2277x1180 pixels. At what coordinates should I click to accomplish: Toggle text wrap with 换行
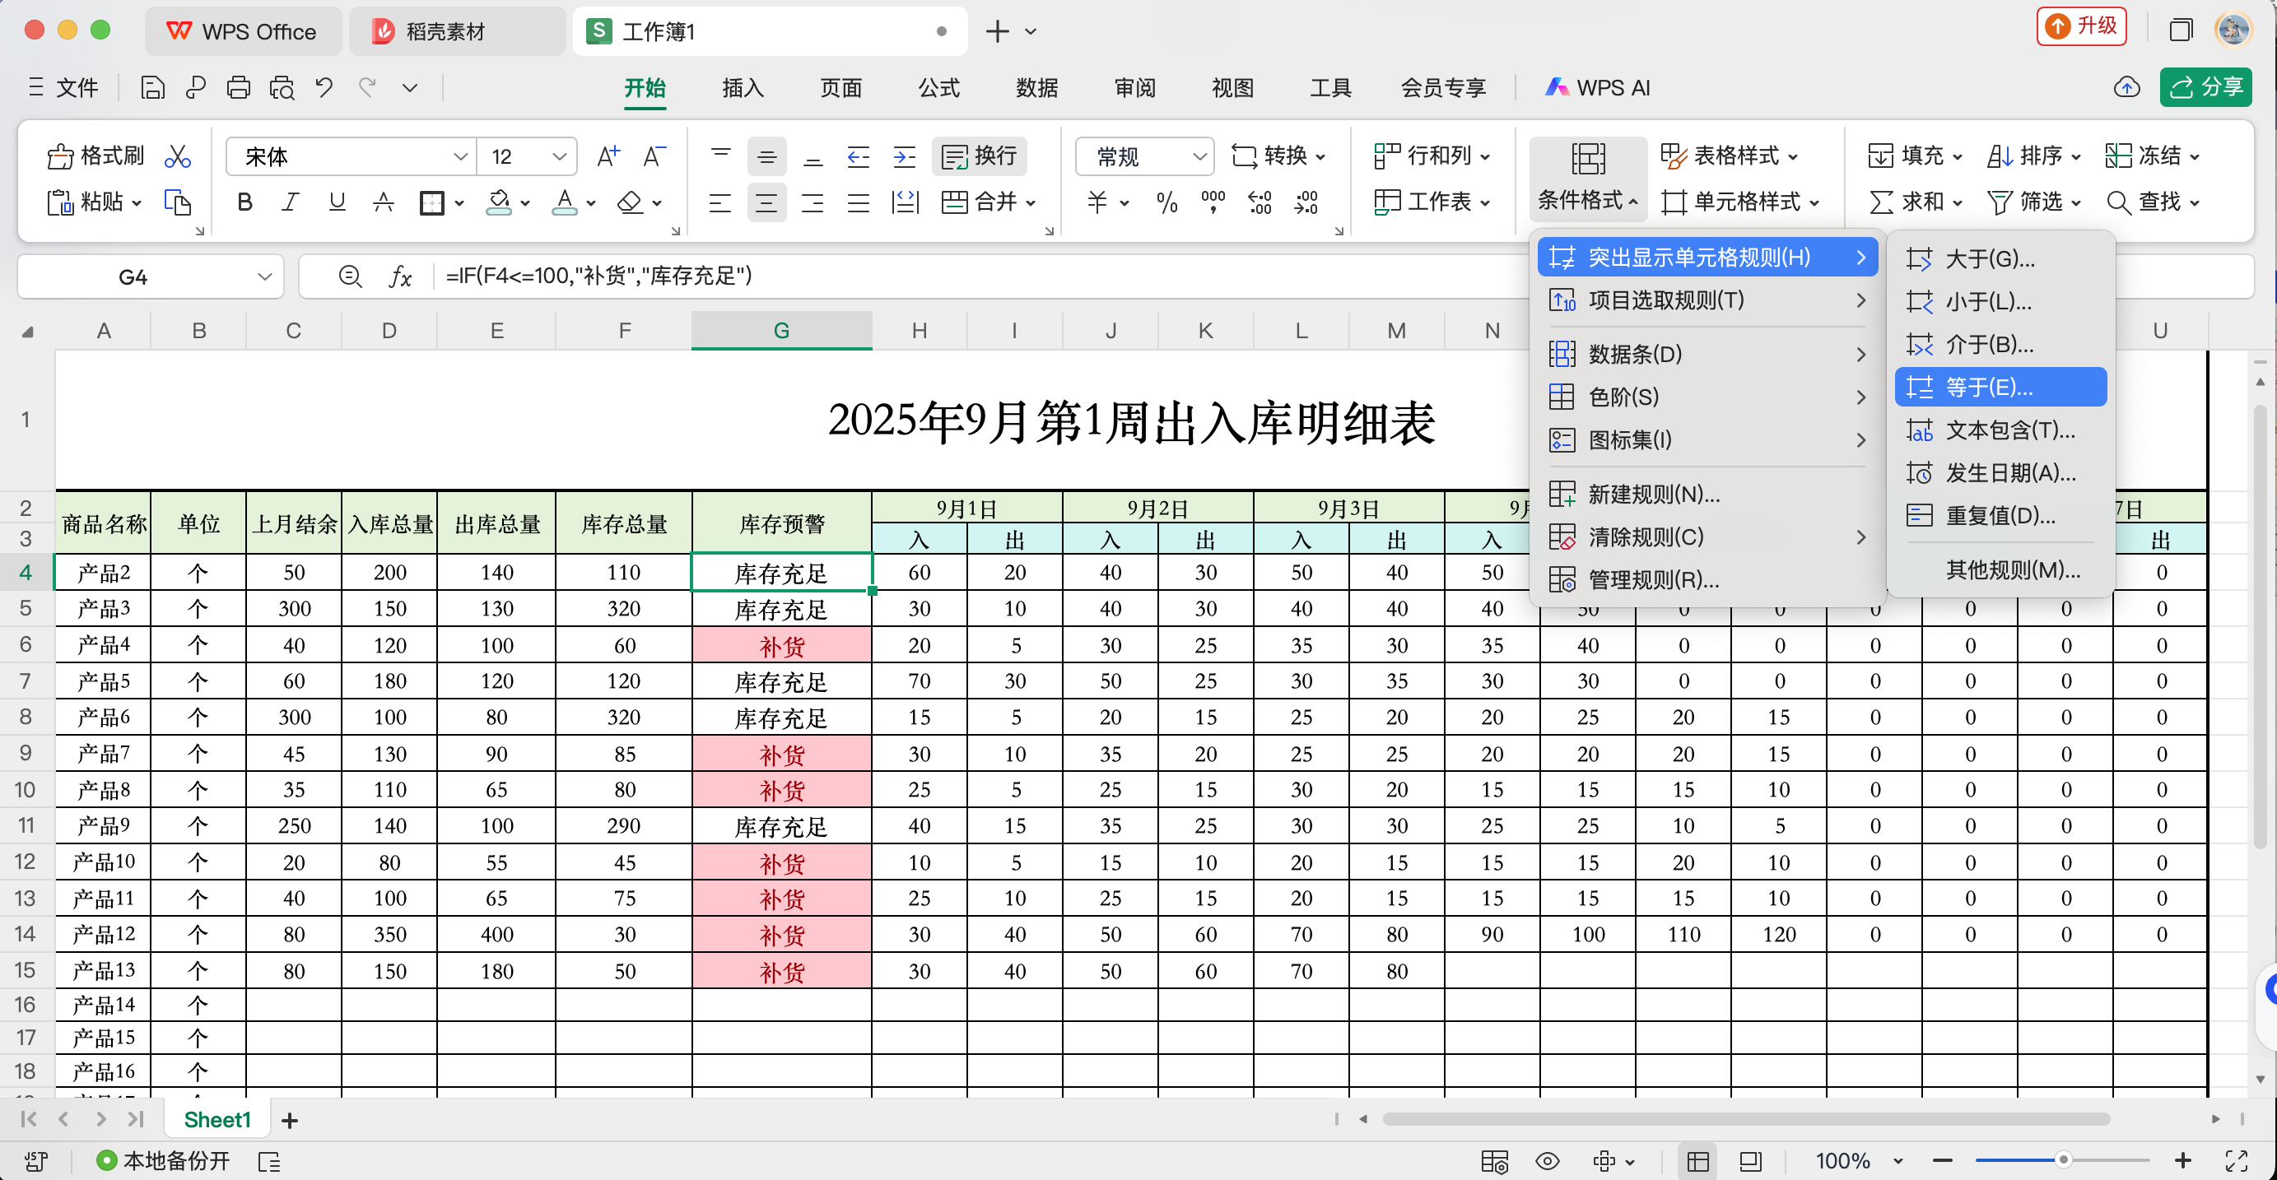click(x=978, y=156)
